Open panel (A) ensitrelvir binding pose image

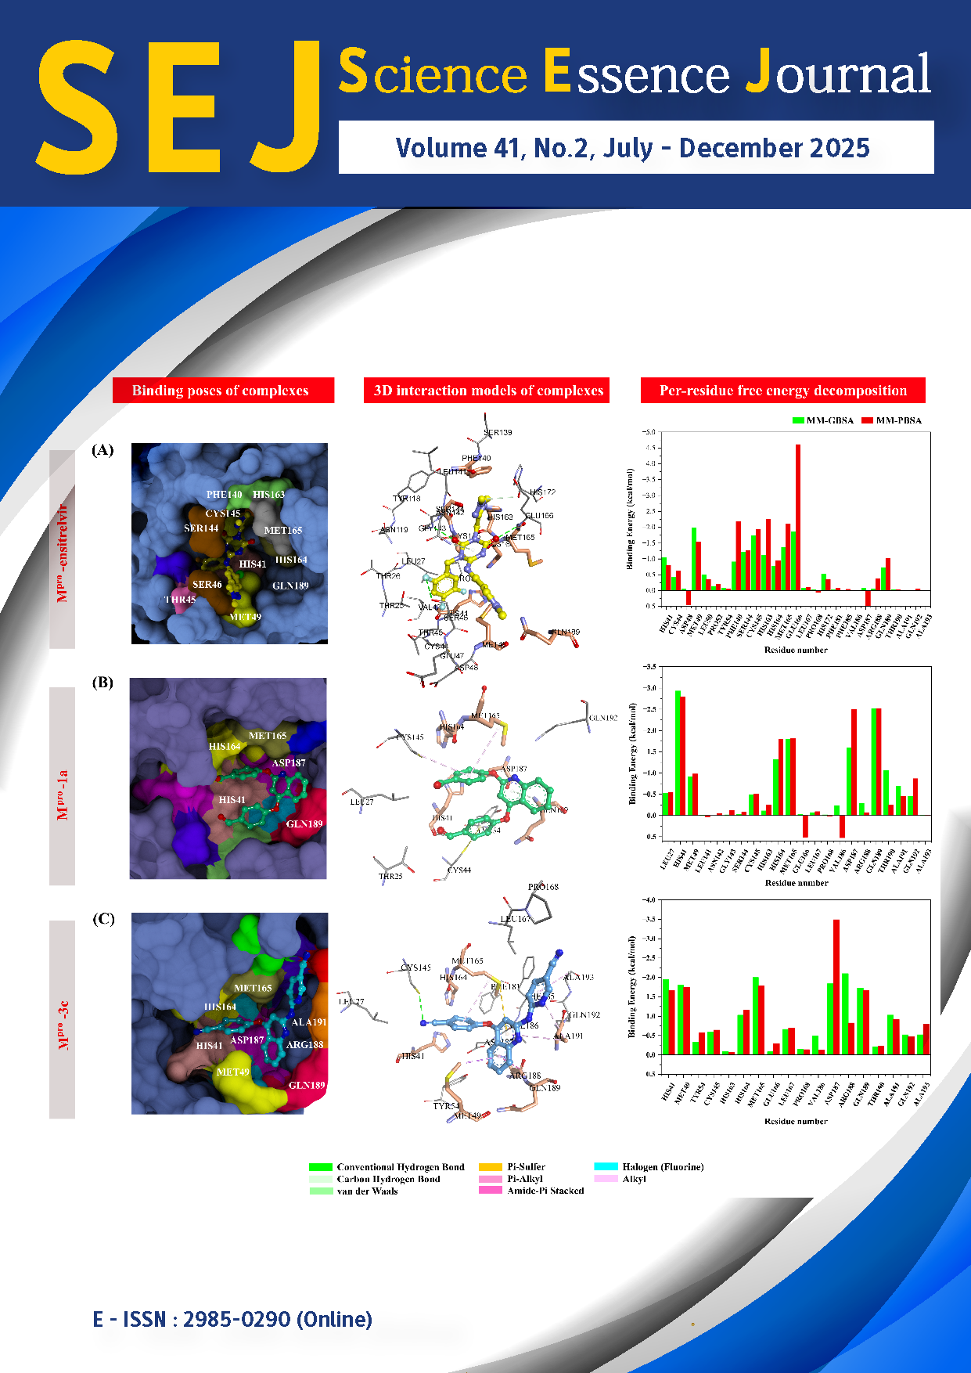pos(229,543)
